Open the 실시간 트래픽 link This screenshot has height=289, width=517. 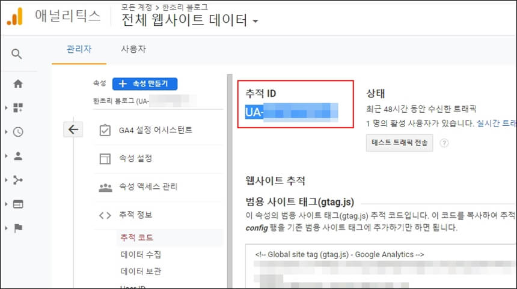point(496,124)
